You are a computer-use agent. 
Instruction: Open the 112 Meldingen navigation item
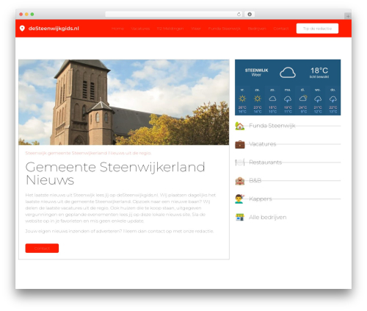point(170,29)
